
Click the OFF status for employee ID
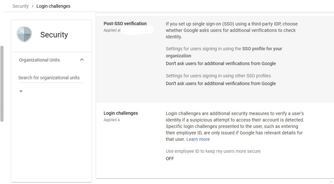170,159
